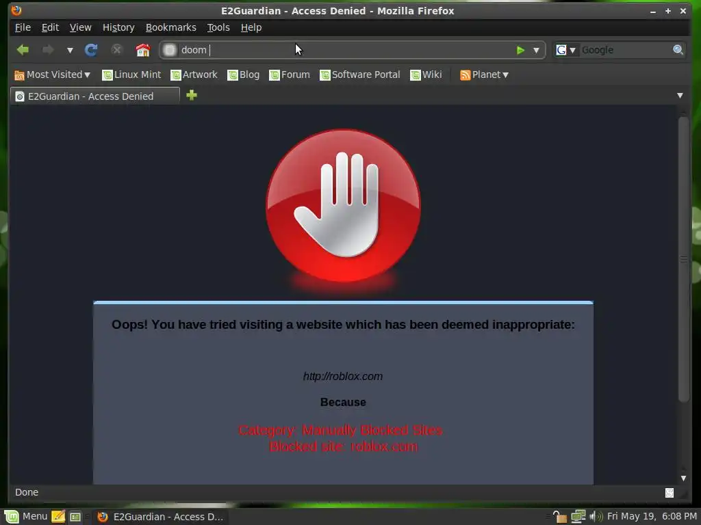
Task: Open the Wiki bookmark
Action: [x=426, y=75]
